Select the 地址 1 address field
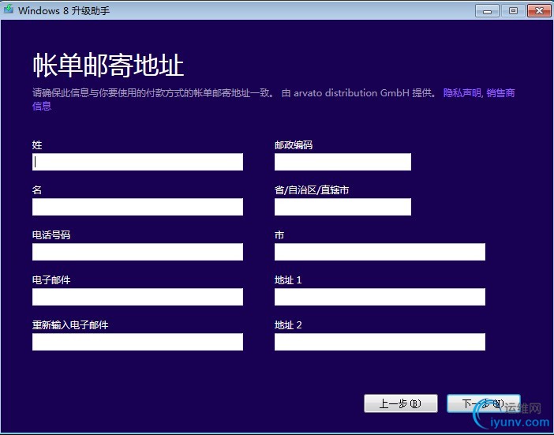Image resolution: width=554 pixels, height=435 pixels. coord(380,297)
